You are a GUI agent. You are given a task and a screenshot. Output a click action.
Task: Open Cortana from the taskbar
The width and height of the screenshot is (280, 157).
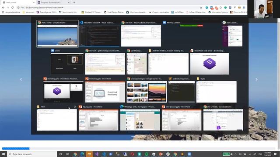click(60, 154)
